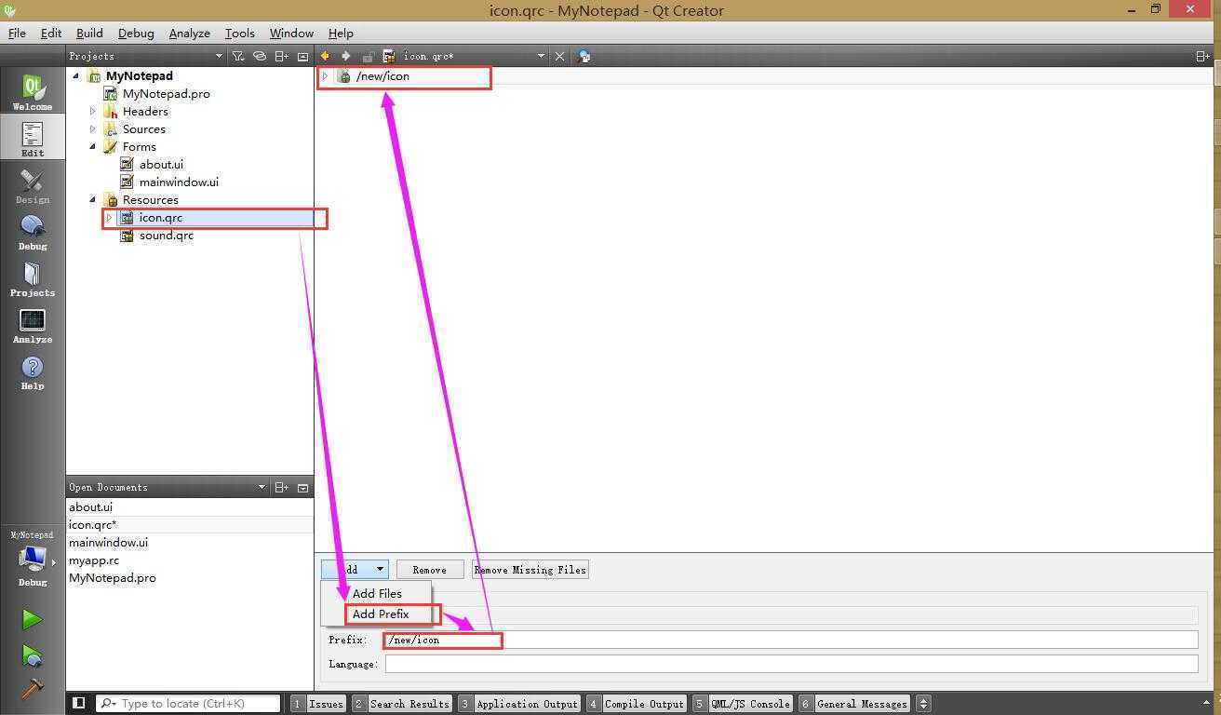Collapse the MyNotepad project node
Image resolution: width=1221 pixels, height=715 pixels.
point(76,75)
